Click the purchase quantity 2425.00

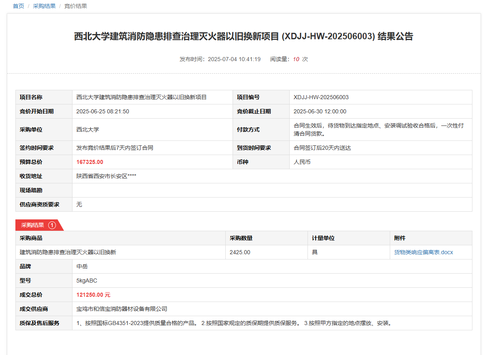point(240,252)
